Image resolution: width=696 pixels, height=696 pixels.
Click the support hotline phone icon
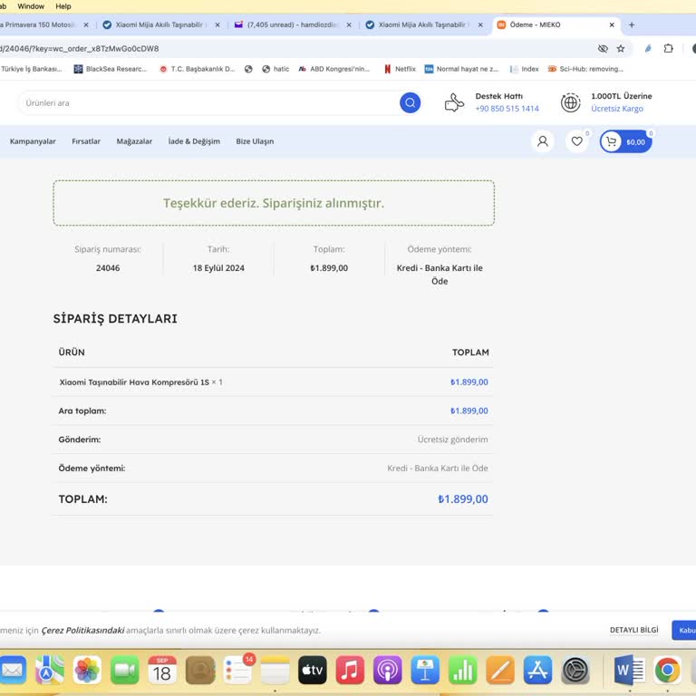pos(454,102)
